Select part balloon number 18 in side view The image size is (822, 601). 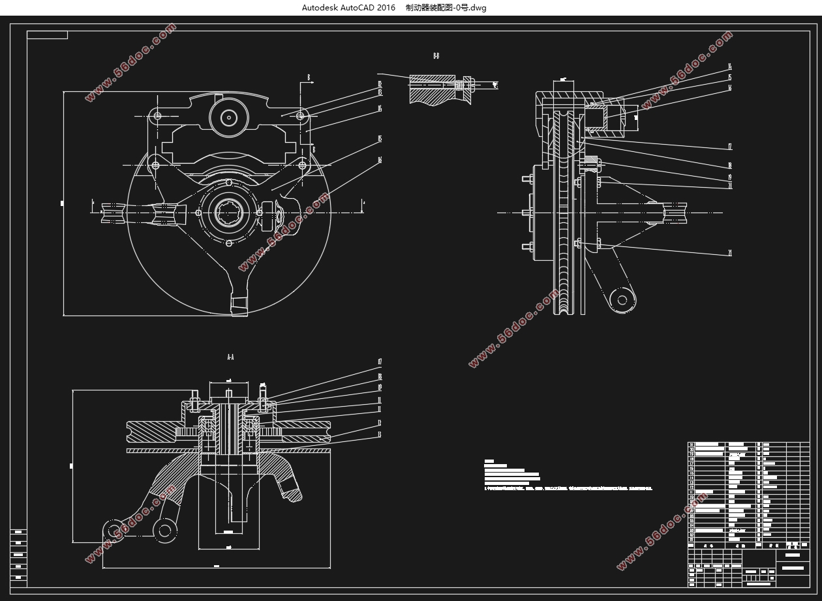pos(729,166)
